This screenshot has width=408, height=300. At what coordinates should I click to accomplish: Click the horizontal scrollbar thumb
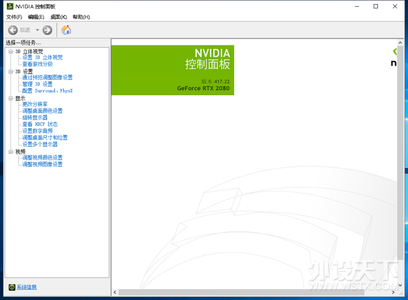pyautogui.click(x=241, y=292)
